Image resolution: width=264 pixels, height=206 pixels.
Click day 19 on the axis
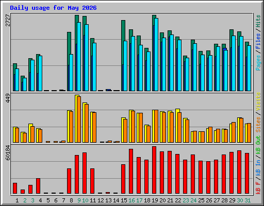155,200
